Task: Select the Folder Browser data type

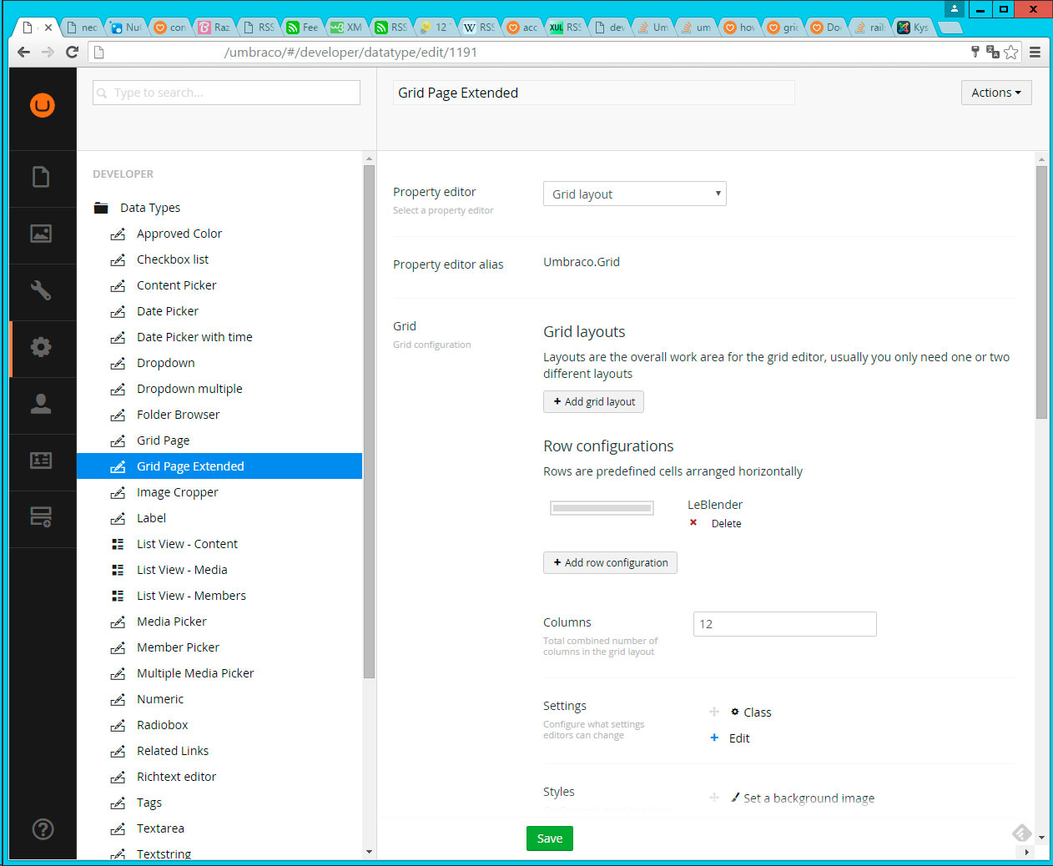Action: click(178, 415)
